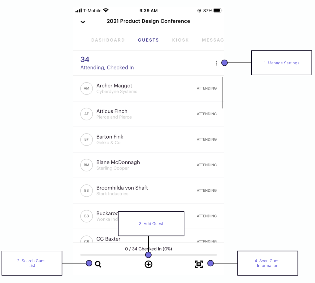Viewport: 315px width, 283px height.
Task: Click Archer Maggot's avatar initials
Action: click(86, 88)
